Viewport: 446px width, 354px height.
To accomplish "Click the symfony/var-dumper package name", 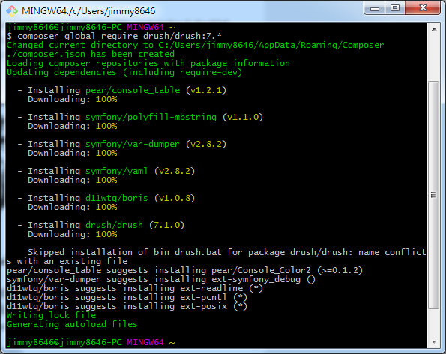I will [133, 144].
